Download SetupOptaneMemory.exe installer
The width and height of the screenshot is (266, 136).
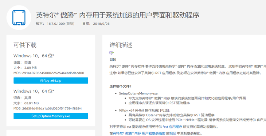tap(51, 116)
